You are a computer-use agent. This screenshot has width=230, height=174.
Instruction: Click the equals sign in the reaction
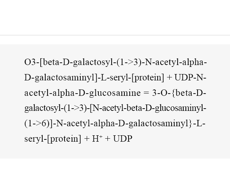pos(146,93)
